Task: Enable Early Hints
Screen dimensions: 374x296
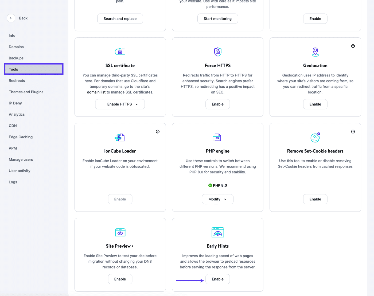Action: tap(217, 279)
